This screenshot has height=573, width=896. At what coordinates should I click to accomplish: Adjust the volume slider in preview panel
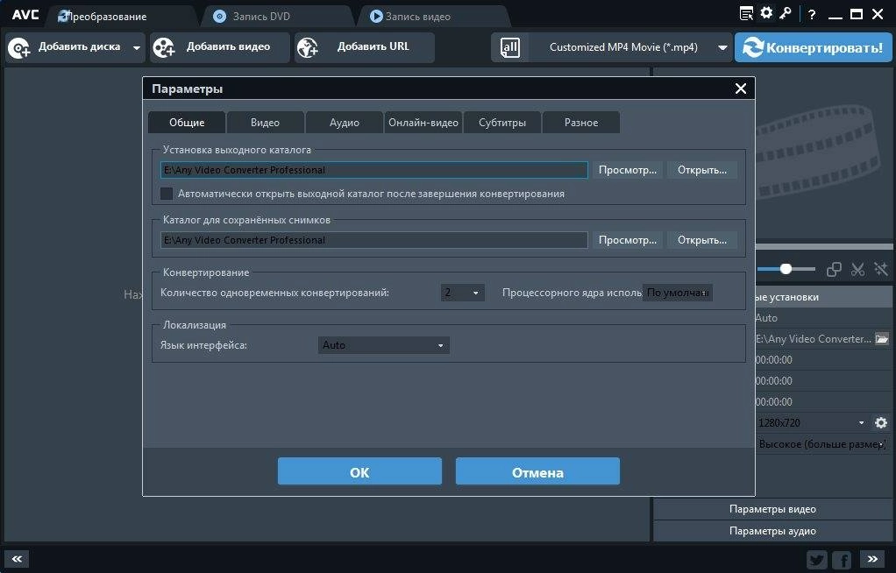tap(786, 268)
